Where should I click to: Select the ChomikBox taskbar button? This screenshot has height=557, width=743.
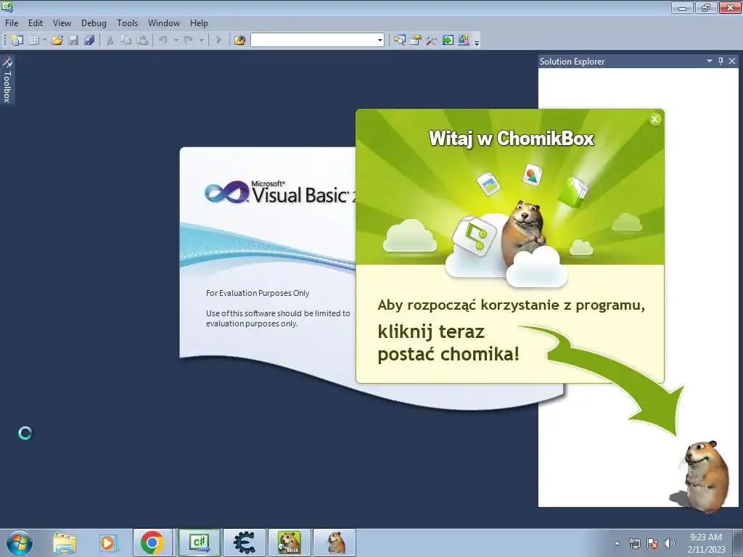[x=290, y=542]
